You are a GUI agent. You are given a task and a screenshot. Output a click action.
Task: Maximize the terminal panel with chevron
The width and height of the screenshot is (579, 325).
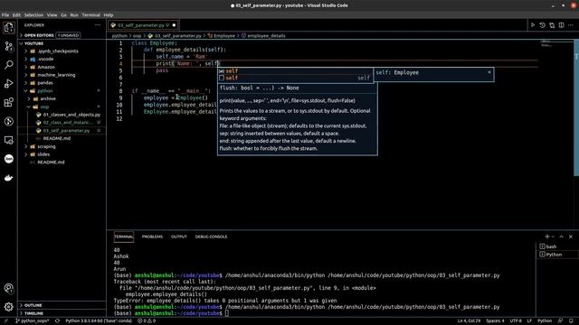pos(561,237)
